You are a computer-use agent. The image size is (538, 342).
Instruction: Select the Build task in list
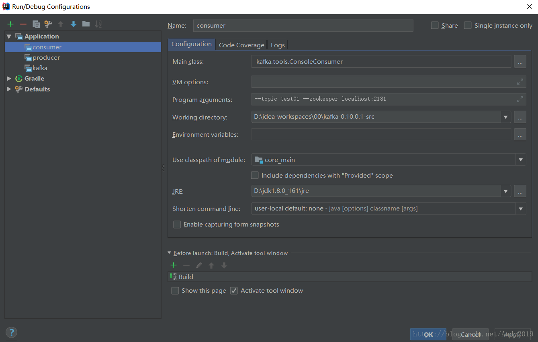[x=350, y=277]
